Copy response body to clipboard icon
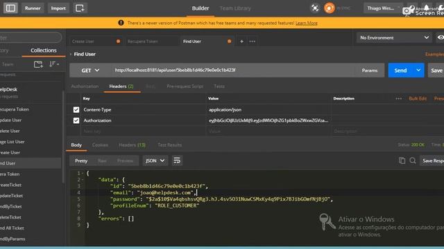This screenshot has height=249, width=444. [402, 160]
